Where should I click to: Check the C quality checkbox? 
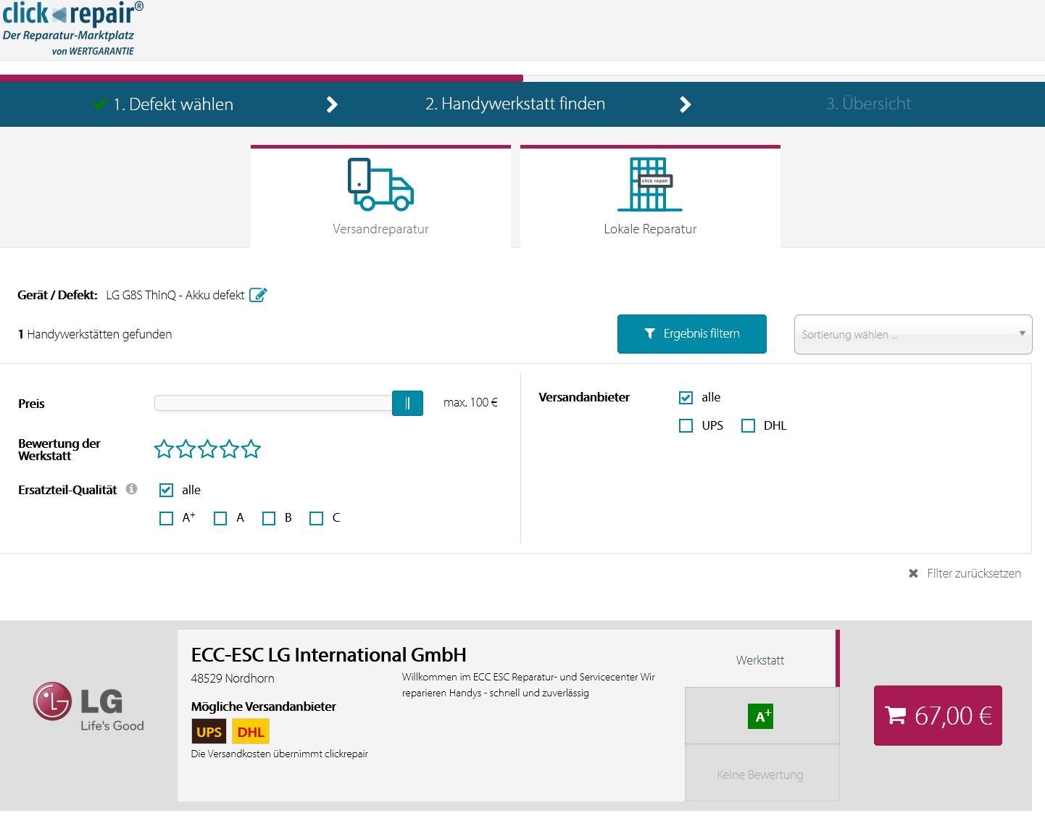[x=316, y=518]
